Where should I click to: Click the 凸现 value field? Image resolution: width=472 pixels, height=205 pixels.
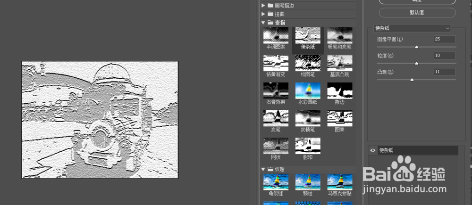445,72
